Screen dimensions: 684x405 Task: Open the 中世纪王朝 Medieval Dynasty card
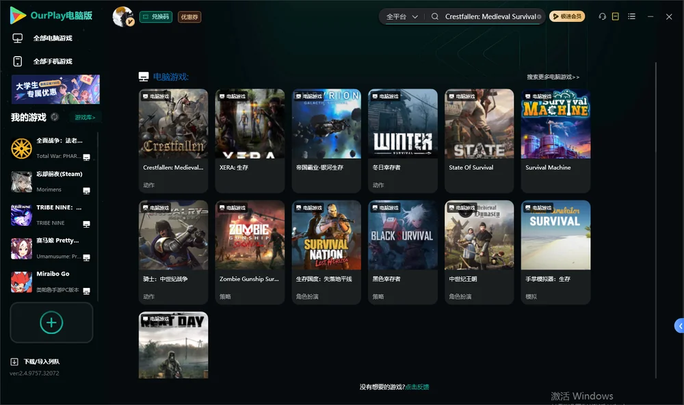479,252
